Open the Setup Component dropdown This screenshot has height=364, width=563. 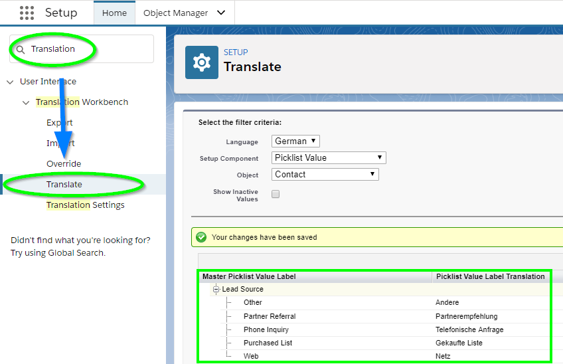[x=329, y=157]
